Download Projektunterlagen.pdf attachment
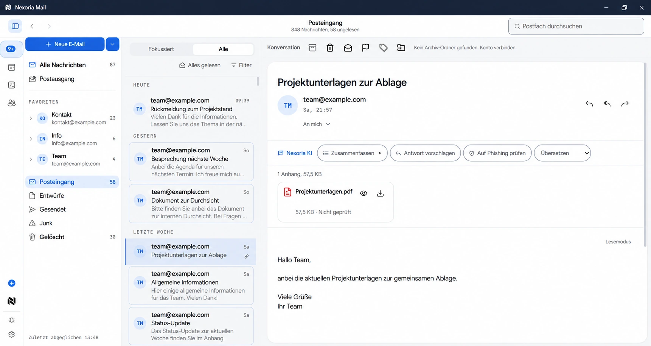Viewport: 651px width, 346px height. coord(380,193)
